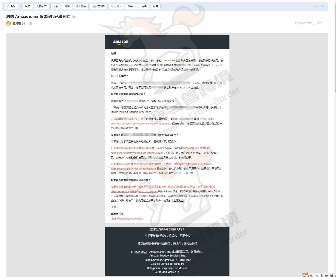Click the 1999-2023 underlined date text
This screenshot has width=336, height=277.
click(x=140, y=252)
